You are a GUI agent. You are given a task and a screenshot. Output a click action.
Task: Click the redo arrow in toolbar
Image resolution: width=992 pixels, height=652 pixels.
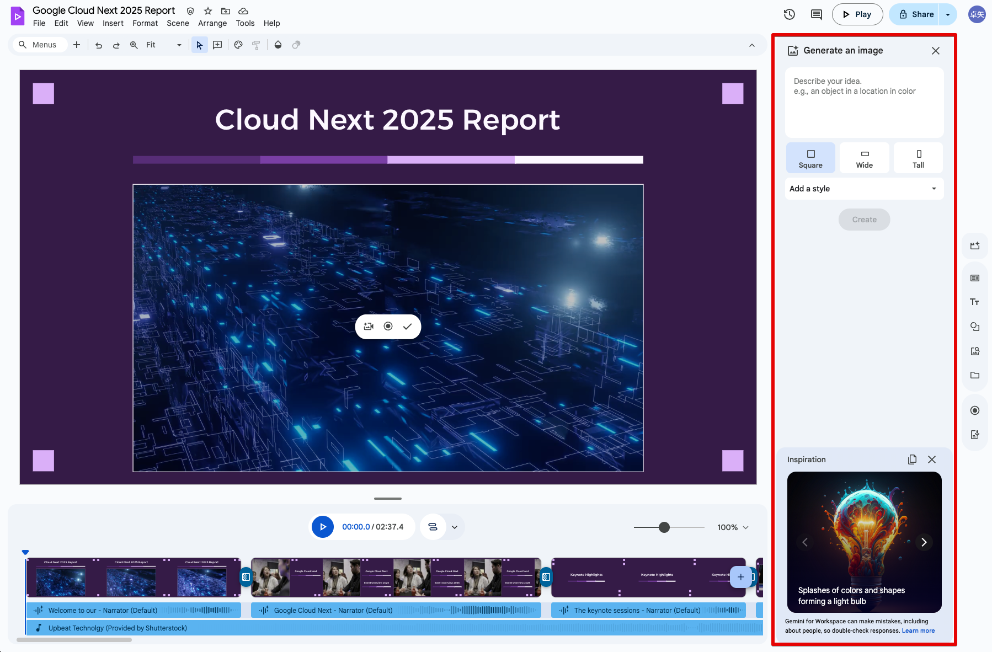pos(116,45)
